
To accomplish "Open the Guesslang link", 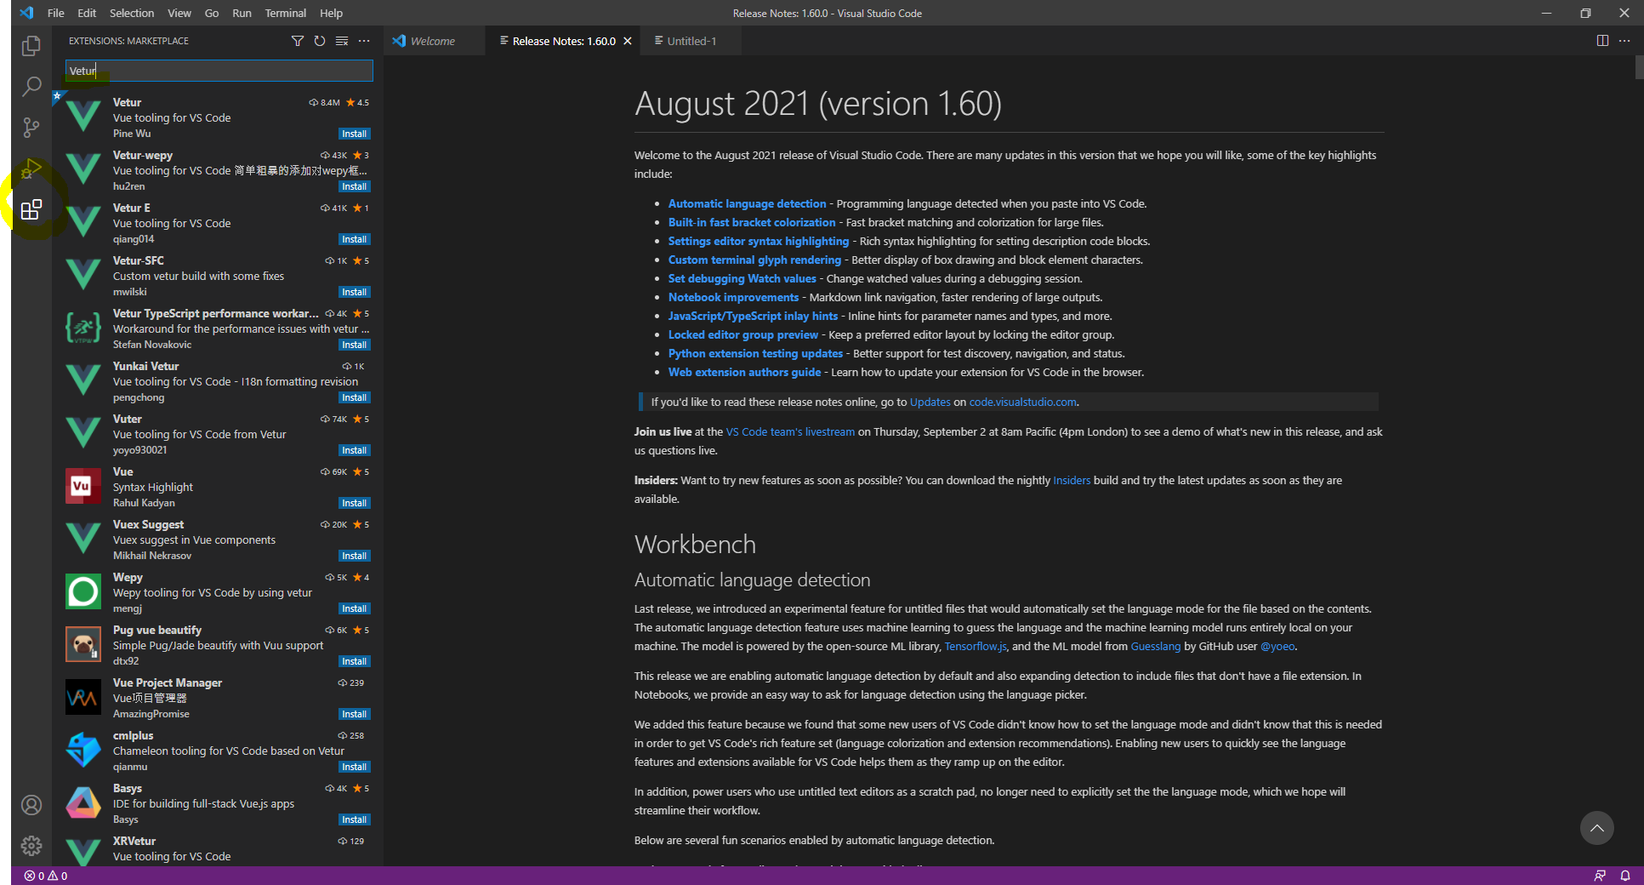I will [1155, 646].
